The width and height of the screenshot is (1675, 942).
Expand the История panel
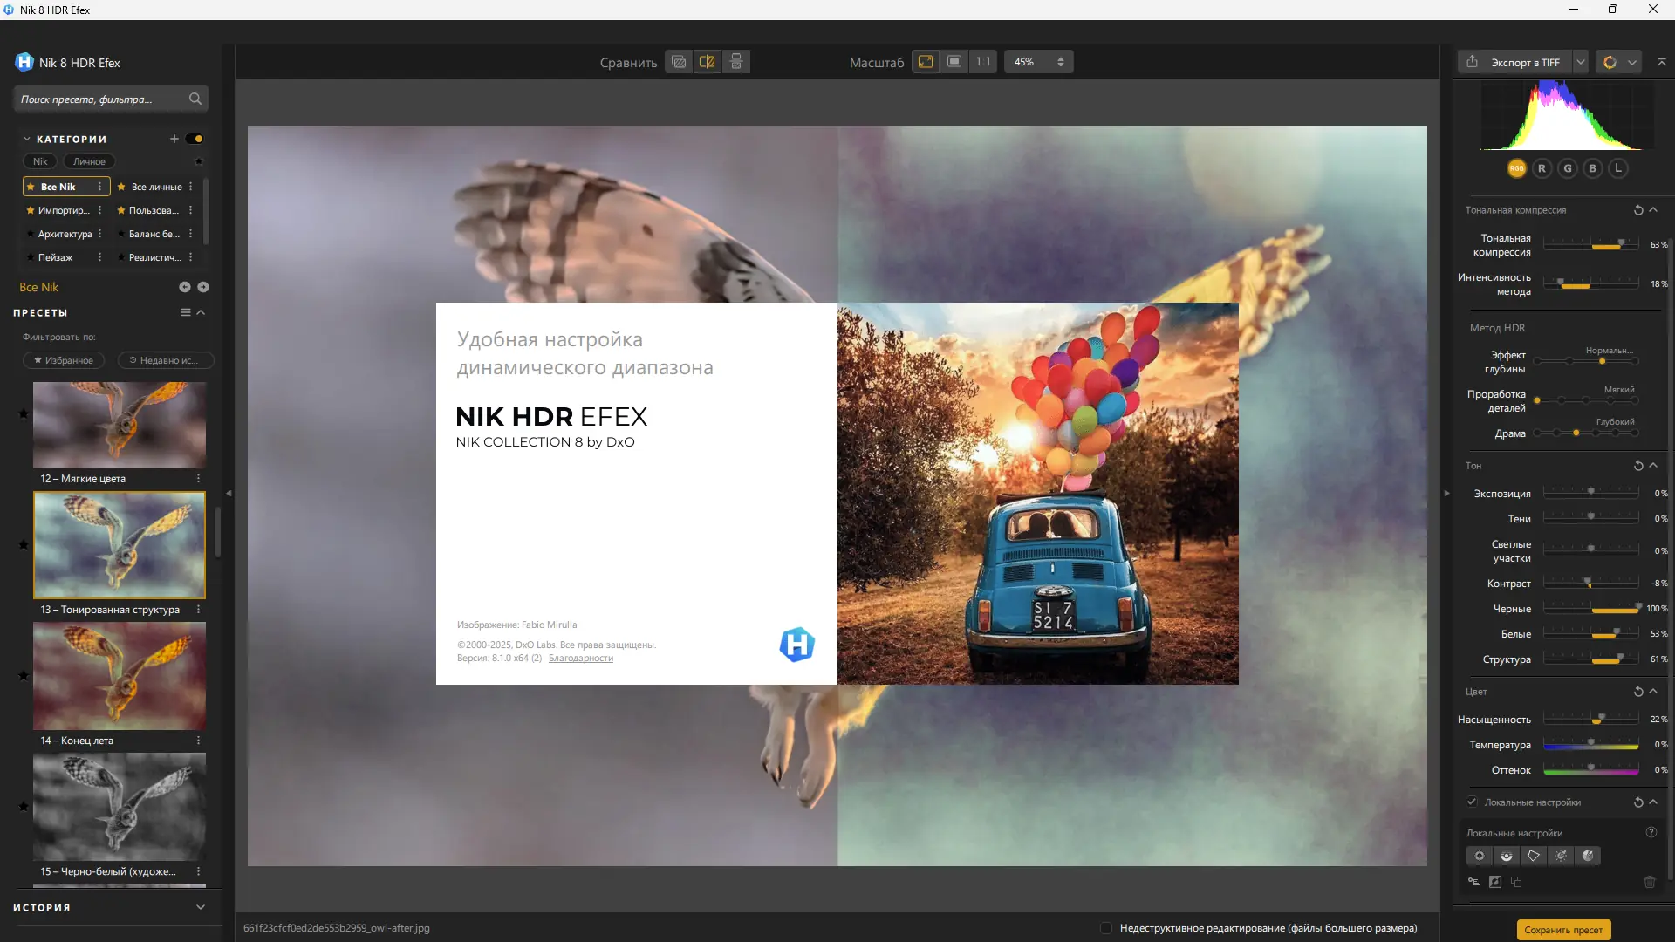click(x=201, y=907)
